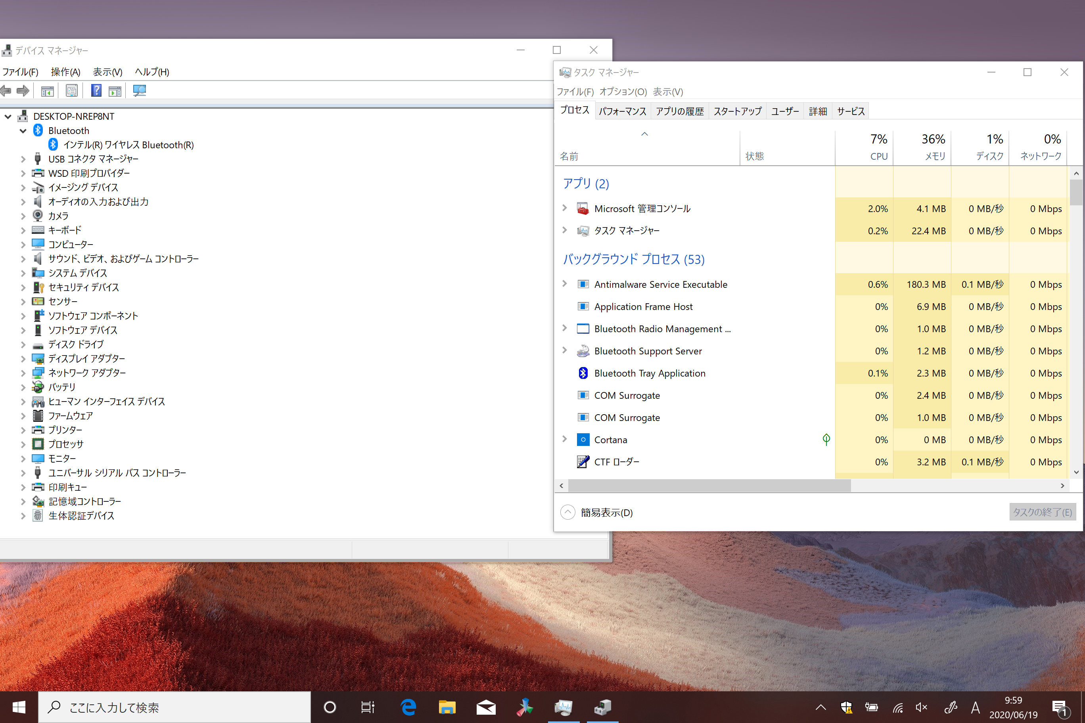Click the Back arrow in Device Manager toolbar
Viewport: 1085px width, 723px height.
click(6, 91)
